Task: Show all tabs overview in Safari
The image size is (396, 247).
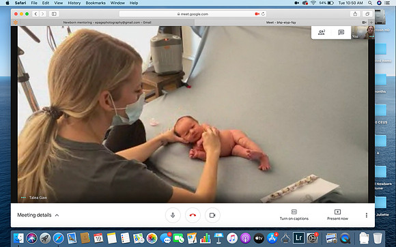Action: click(367, 14)
